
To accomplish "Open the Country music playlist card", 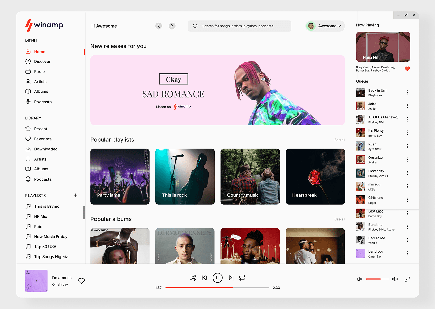I will (250, 176).
